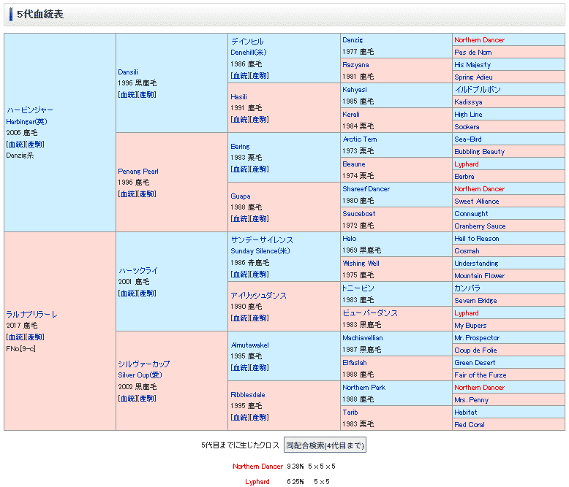Viewport: 569px width, 487px height.
Task: Open the サンデーサイレンス horse link
Action: pyautogui.click(x=262, y=240)
